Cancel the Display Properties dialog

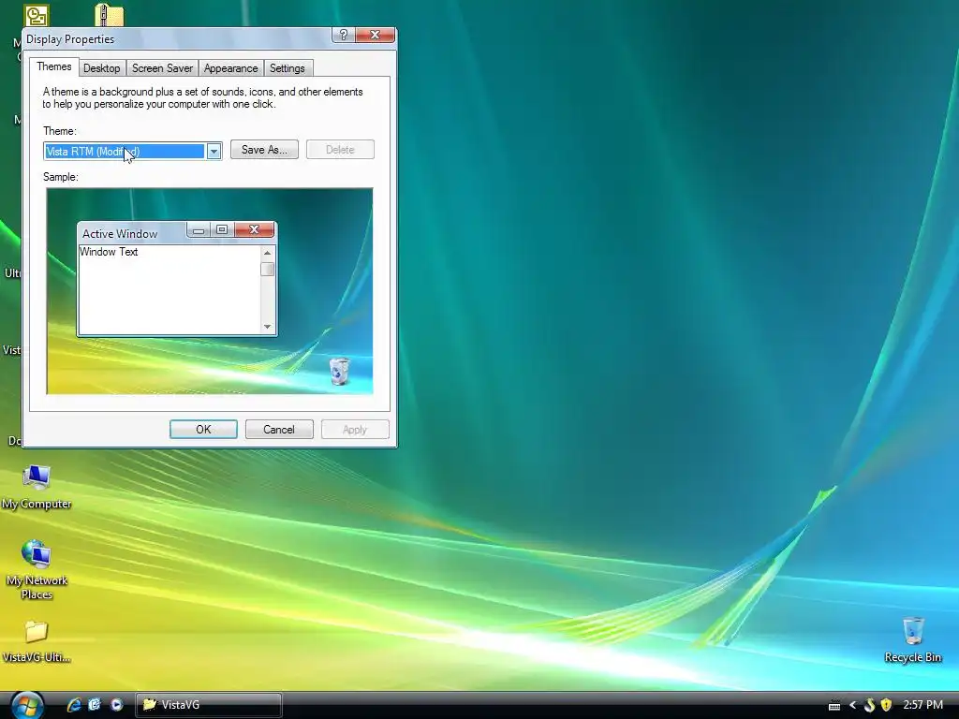pyautogui.click(x=279, y=429)
